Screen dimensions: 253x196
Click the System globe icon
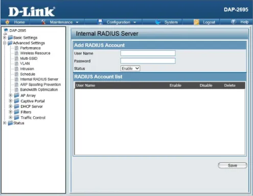[x=158, y=22]
